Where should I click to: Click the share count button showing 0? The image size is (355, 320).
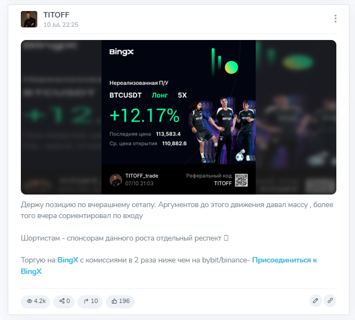click(64, 301)
